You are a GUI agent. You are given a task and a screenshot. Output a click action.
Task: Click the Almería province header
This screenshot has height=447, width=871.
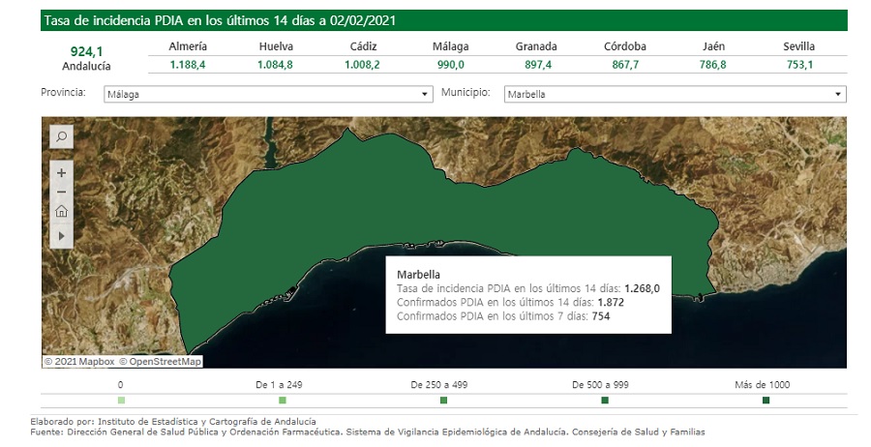coord(188,46)
